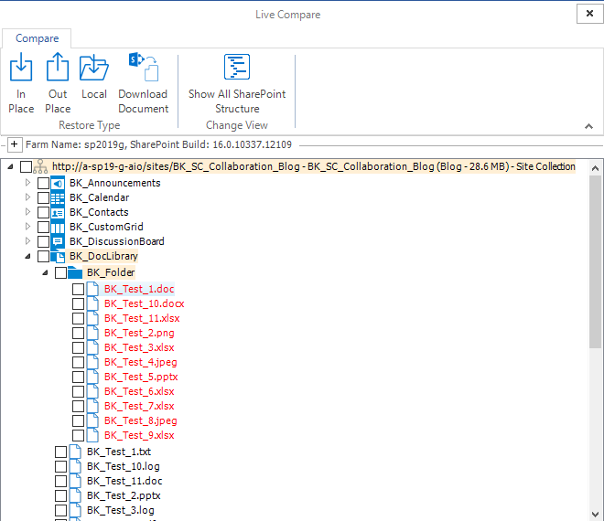604x521 pixels.
Task: Show All SharePoint Structure
Action: tap(237, 69)
